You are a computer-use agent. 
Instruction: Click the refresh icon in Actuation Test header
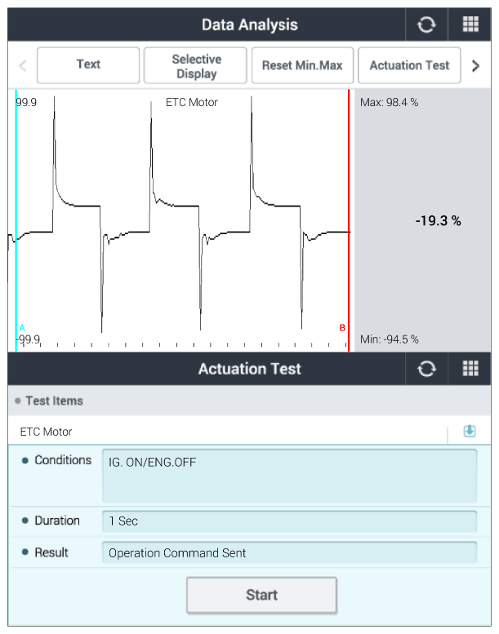426,369
